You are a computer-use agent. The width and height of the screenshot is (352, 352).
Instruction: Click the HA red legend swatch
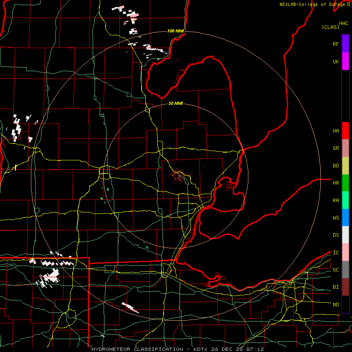(345, 131)
